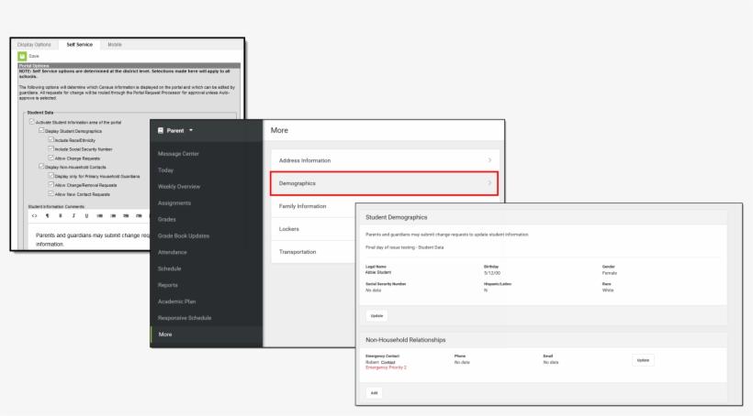Click Add in Non-Household Relationships
This screenshot has height=416, width=753.
[374, 393]
